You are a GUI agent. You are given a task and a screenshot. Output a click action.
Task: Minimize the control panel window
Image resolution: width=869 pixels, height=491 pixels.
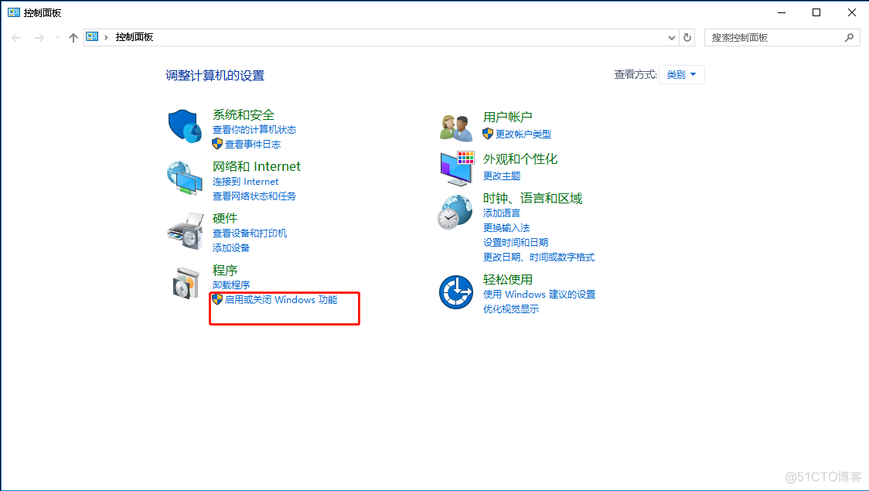782,12
